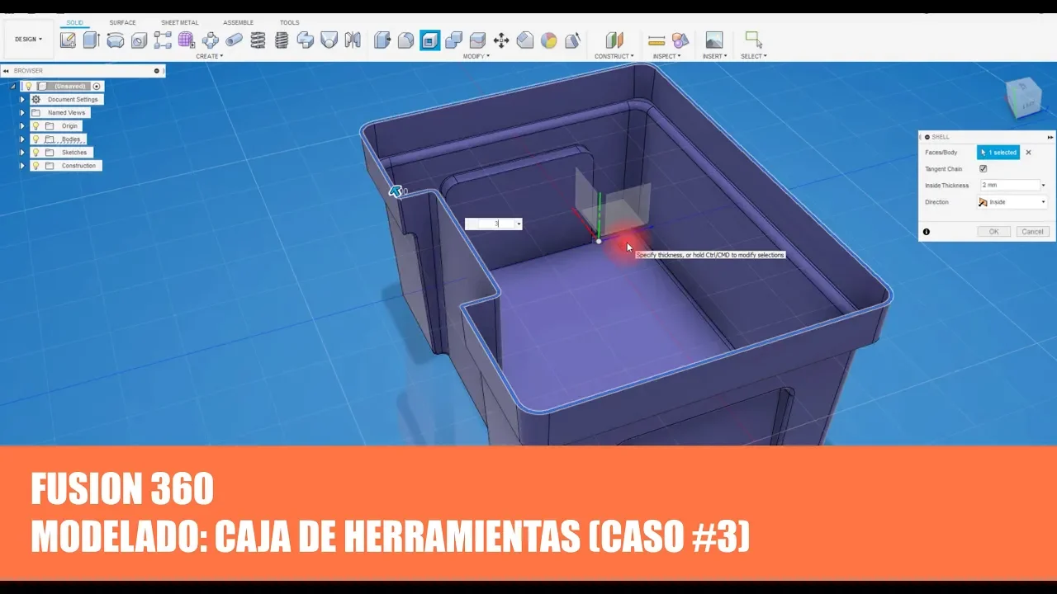Switch to the Solid tab

point(74,22)
